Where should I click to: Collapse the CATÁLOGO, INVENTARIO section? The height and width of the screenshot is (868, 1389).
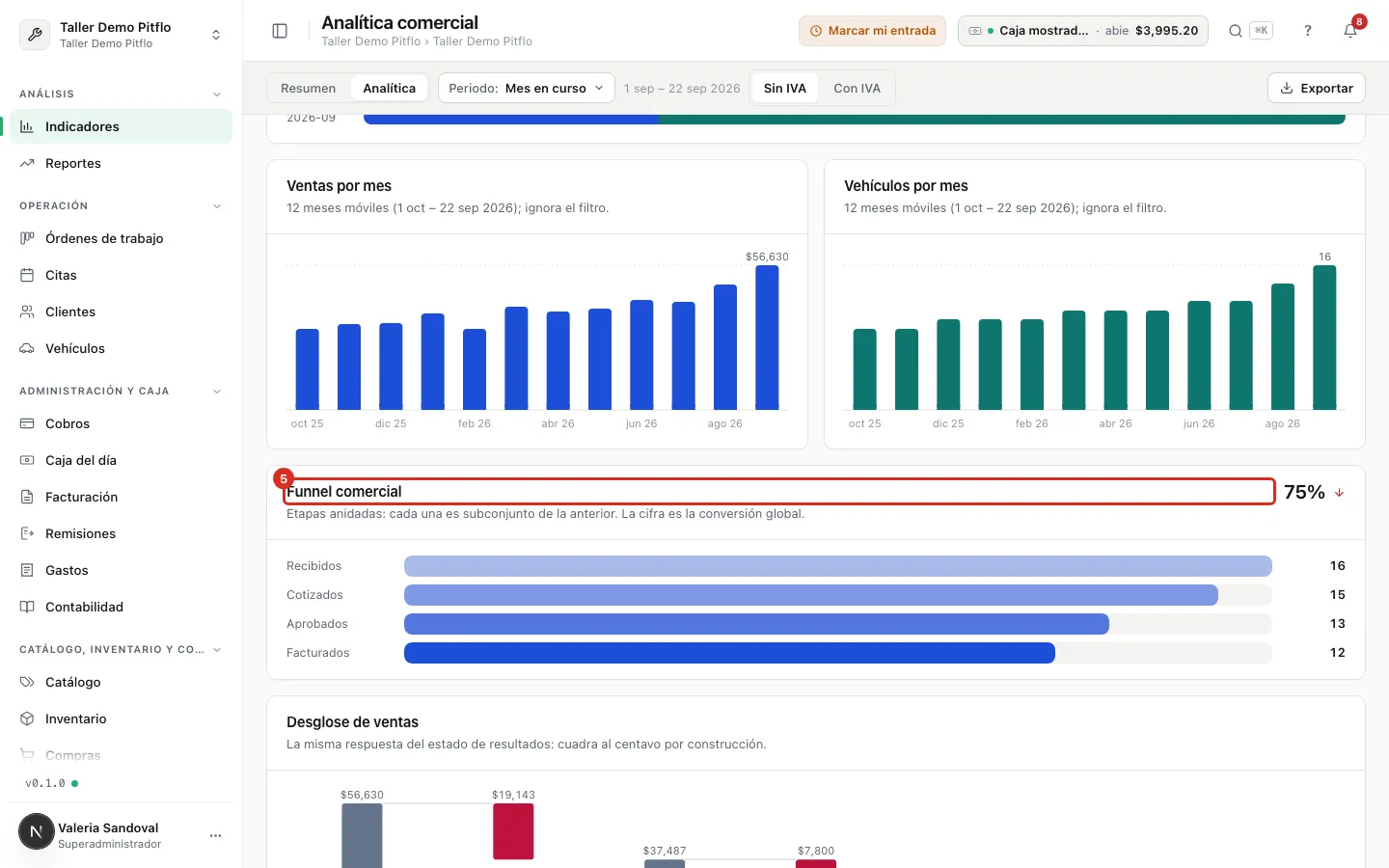click(x=217, y=649)
